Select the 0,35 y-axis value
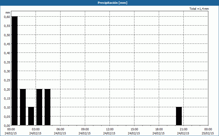 7,62
